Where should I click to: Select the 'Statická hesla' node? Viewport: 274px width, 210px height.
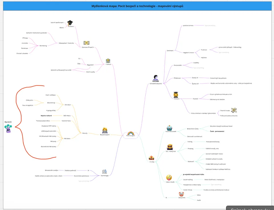66,121
